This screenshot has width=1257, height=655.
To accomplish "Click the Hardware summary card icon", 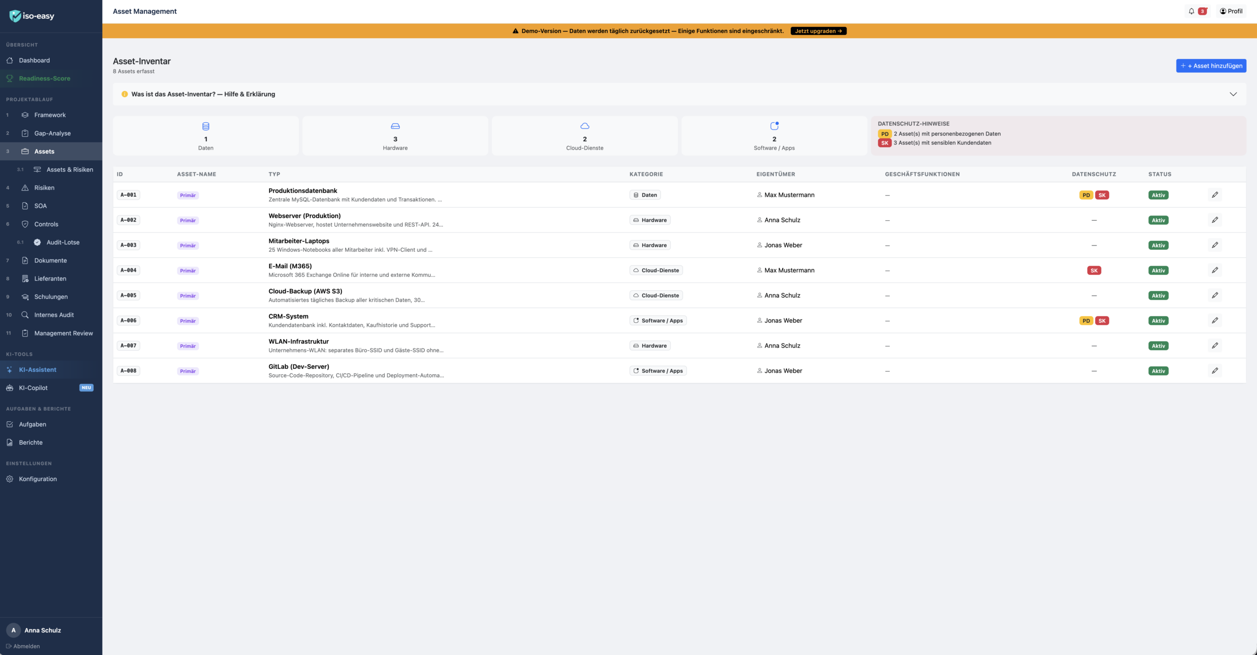I will [x=395, y=126].
